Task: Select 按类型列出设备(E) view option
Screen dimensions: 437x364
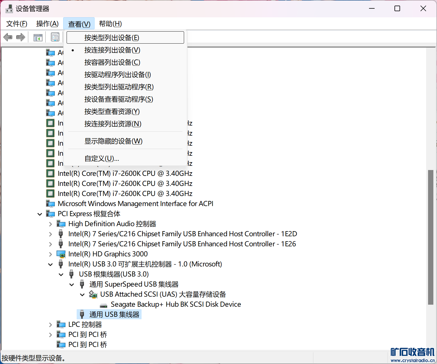Action: pos(125,37)
